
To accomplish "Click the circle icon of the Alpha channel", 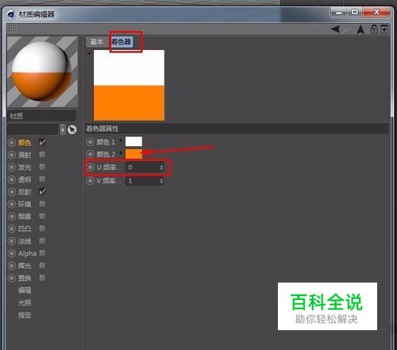I will (x=12, y=253).
